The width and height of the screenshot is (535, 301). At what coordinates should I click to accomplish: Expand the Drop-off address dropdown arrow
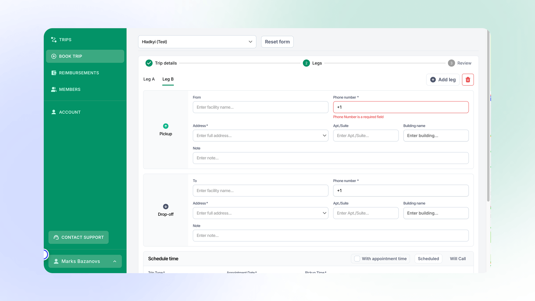pos(324,213)
